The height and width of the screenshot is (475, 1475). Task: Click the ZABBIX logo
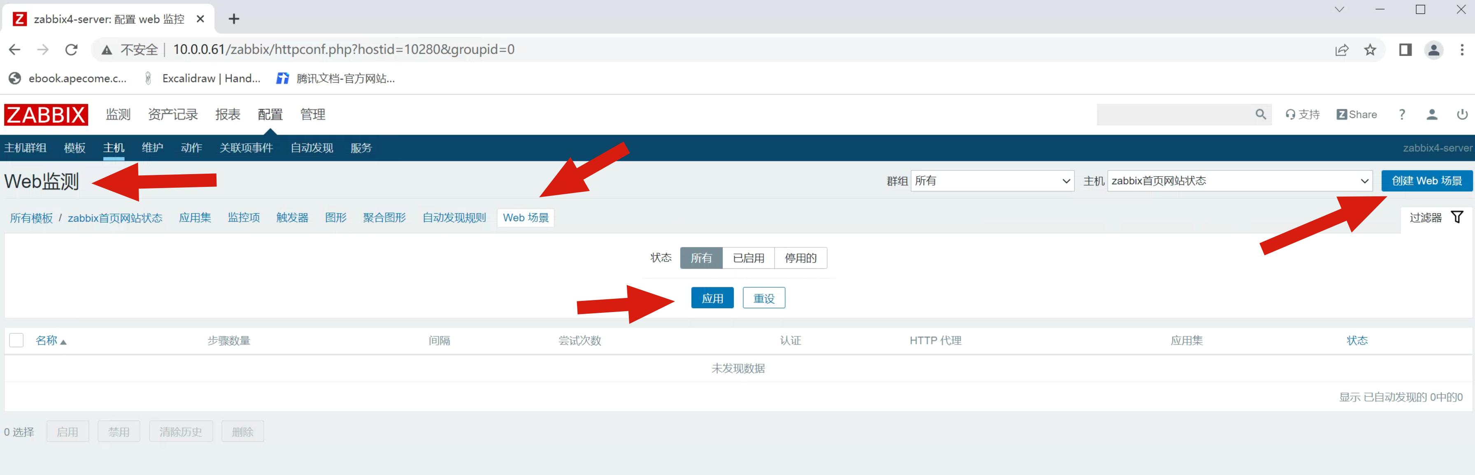pos(46,114)
